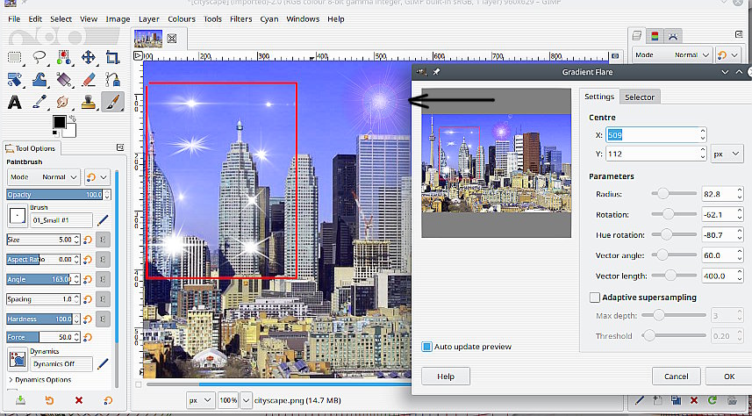
Task: Select the Rectangle Select tool
Action: 15,57
